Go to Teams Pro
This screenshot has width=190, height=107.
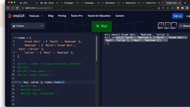coord(77,16)
